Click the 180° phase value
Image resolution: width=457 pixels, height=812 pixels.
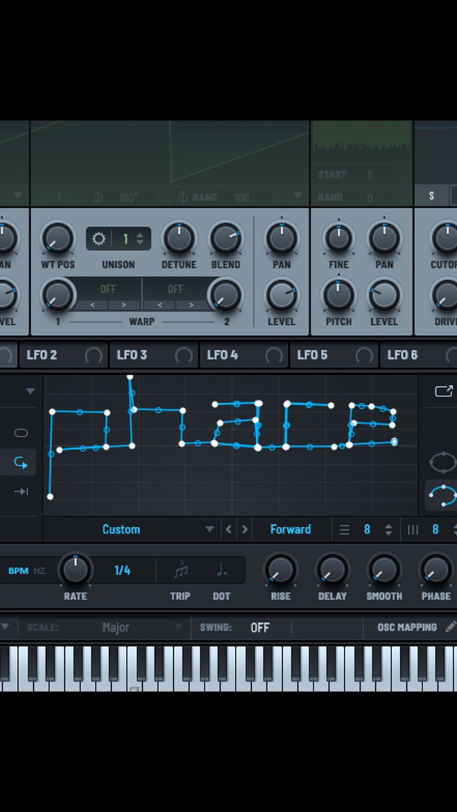tap(129, 198)
